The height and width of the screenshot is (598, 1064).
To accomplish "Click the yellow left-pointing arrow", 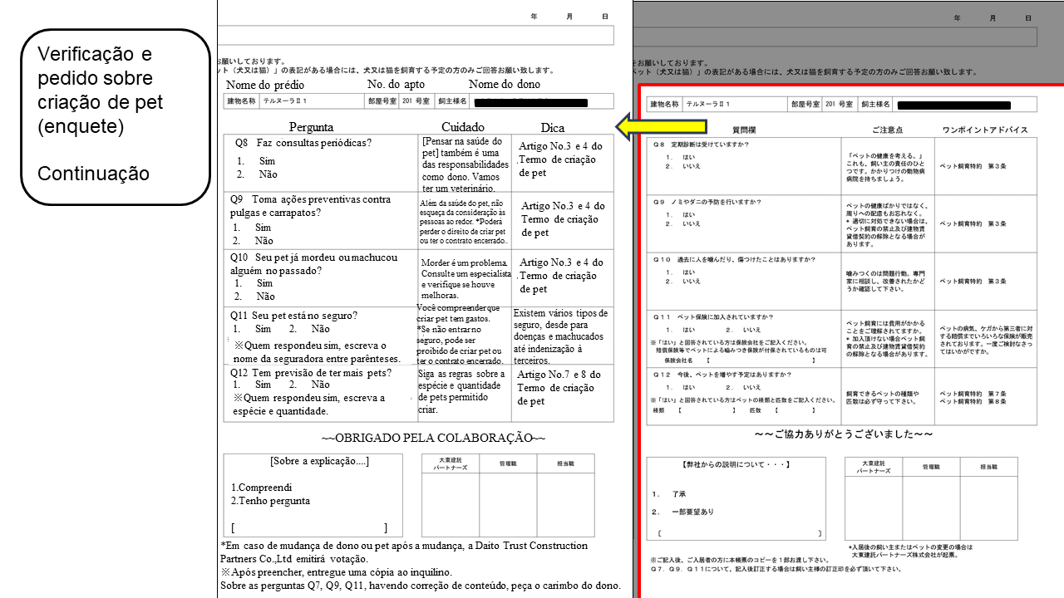I will [660, 126].
